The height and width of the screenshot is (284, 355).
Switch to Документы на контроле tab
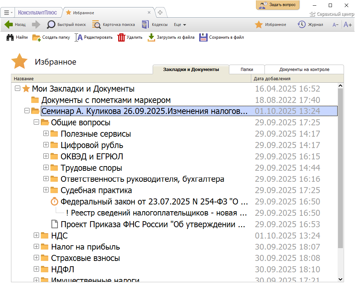(x=304, y=70)
